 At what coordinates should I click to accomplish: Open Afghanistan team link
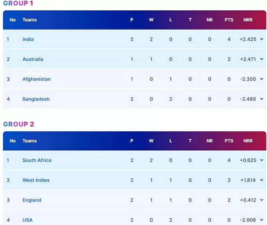click(x=37, y=79)
